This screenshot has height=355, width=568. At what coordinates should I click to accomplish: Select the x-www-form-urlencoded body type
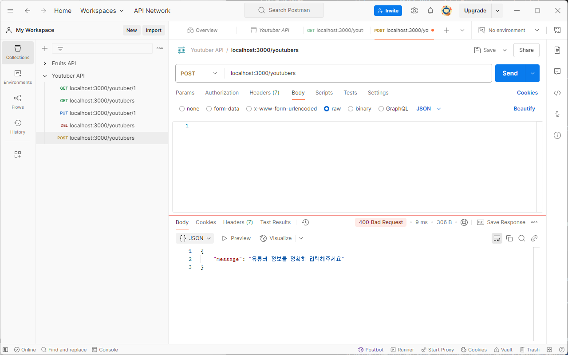[249, 109]
